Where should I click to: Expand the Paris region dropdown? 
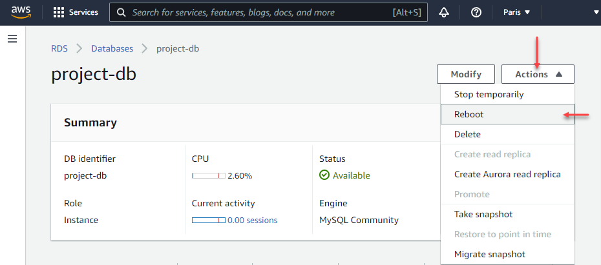(x=516, y=12)
